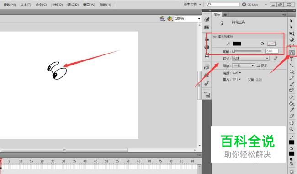Screen dimensions: 297x174
Task: Open the 控制(O) menu
Action: pyautogui.click(x=57, y=5)
